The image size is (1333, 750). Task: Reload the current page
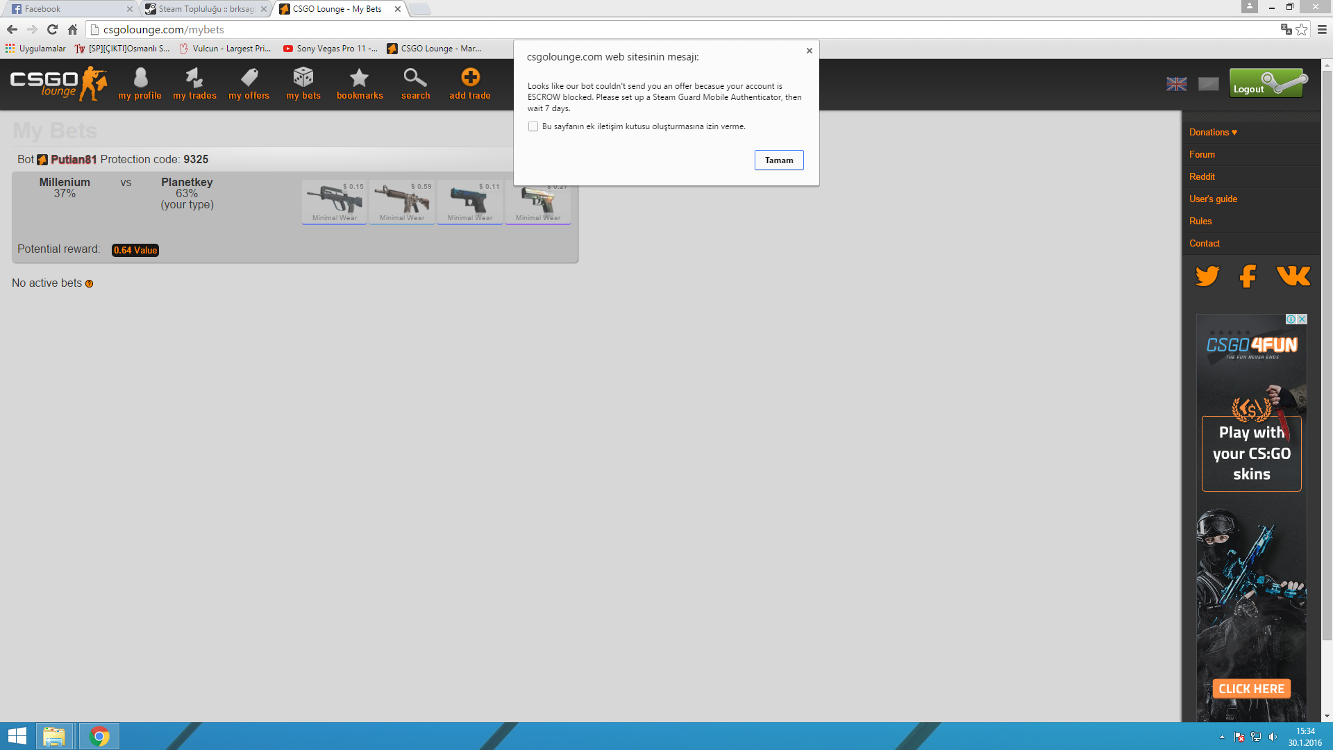(x=52, y=29)
